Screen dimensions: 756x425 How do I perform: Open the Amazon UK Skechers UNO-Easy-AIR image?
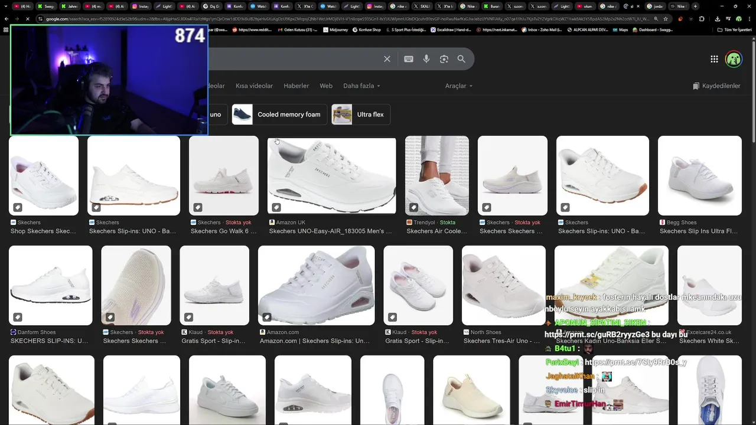[331, 175]
